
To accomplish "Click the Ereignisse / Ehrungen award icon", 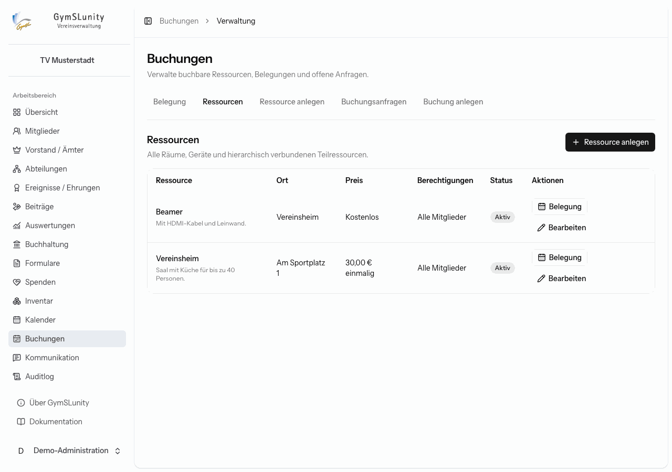I will coord(17,188).
